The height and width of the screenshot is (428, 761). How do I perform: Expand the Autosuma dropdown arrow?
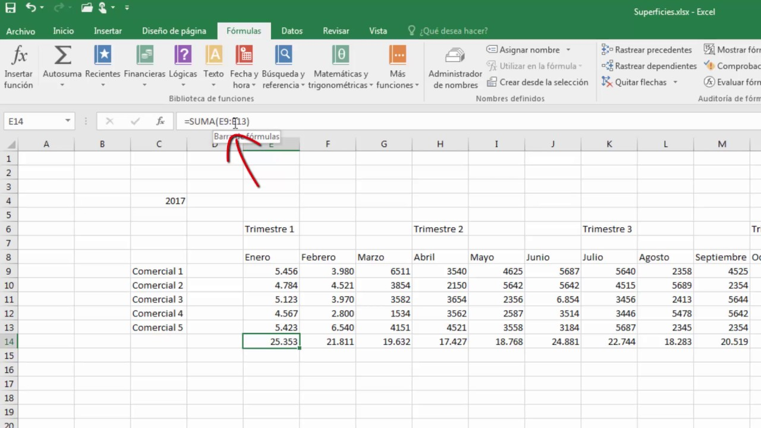pyautogui.click(x=62, y=85)
